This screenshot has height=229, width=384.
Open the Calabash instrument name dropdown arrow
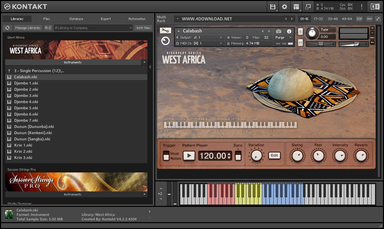[x=179, y=31]
